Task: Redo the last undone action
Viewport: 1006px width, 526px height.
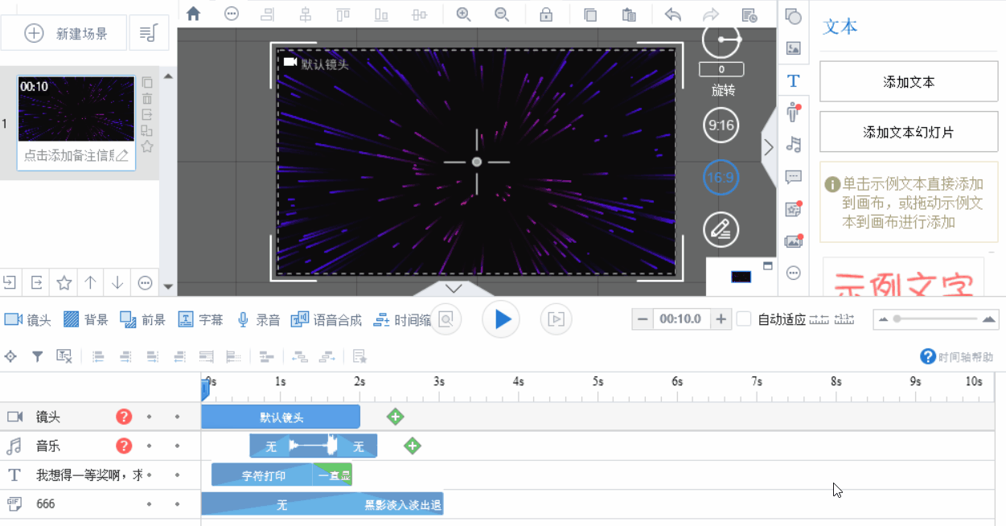Action: click(x=711, y=14)
